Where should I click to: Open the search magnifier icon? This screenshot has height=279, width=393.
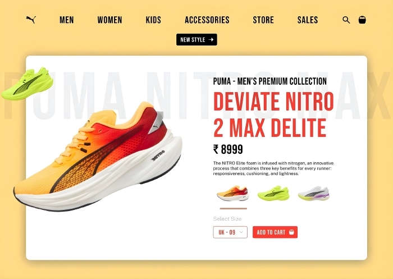click(346, 20)
